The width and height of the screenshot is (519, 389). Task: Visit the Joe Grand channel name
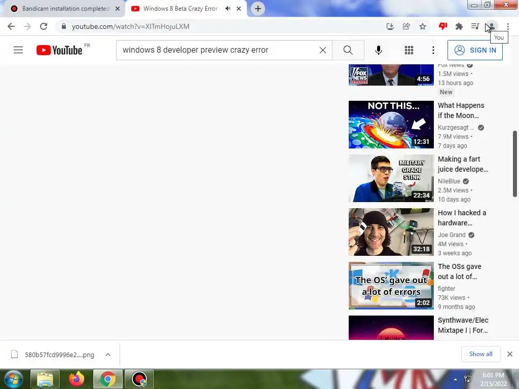(452, 235)
